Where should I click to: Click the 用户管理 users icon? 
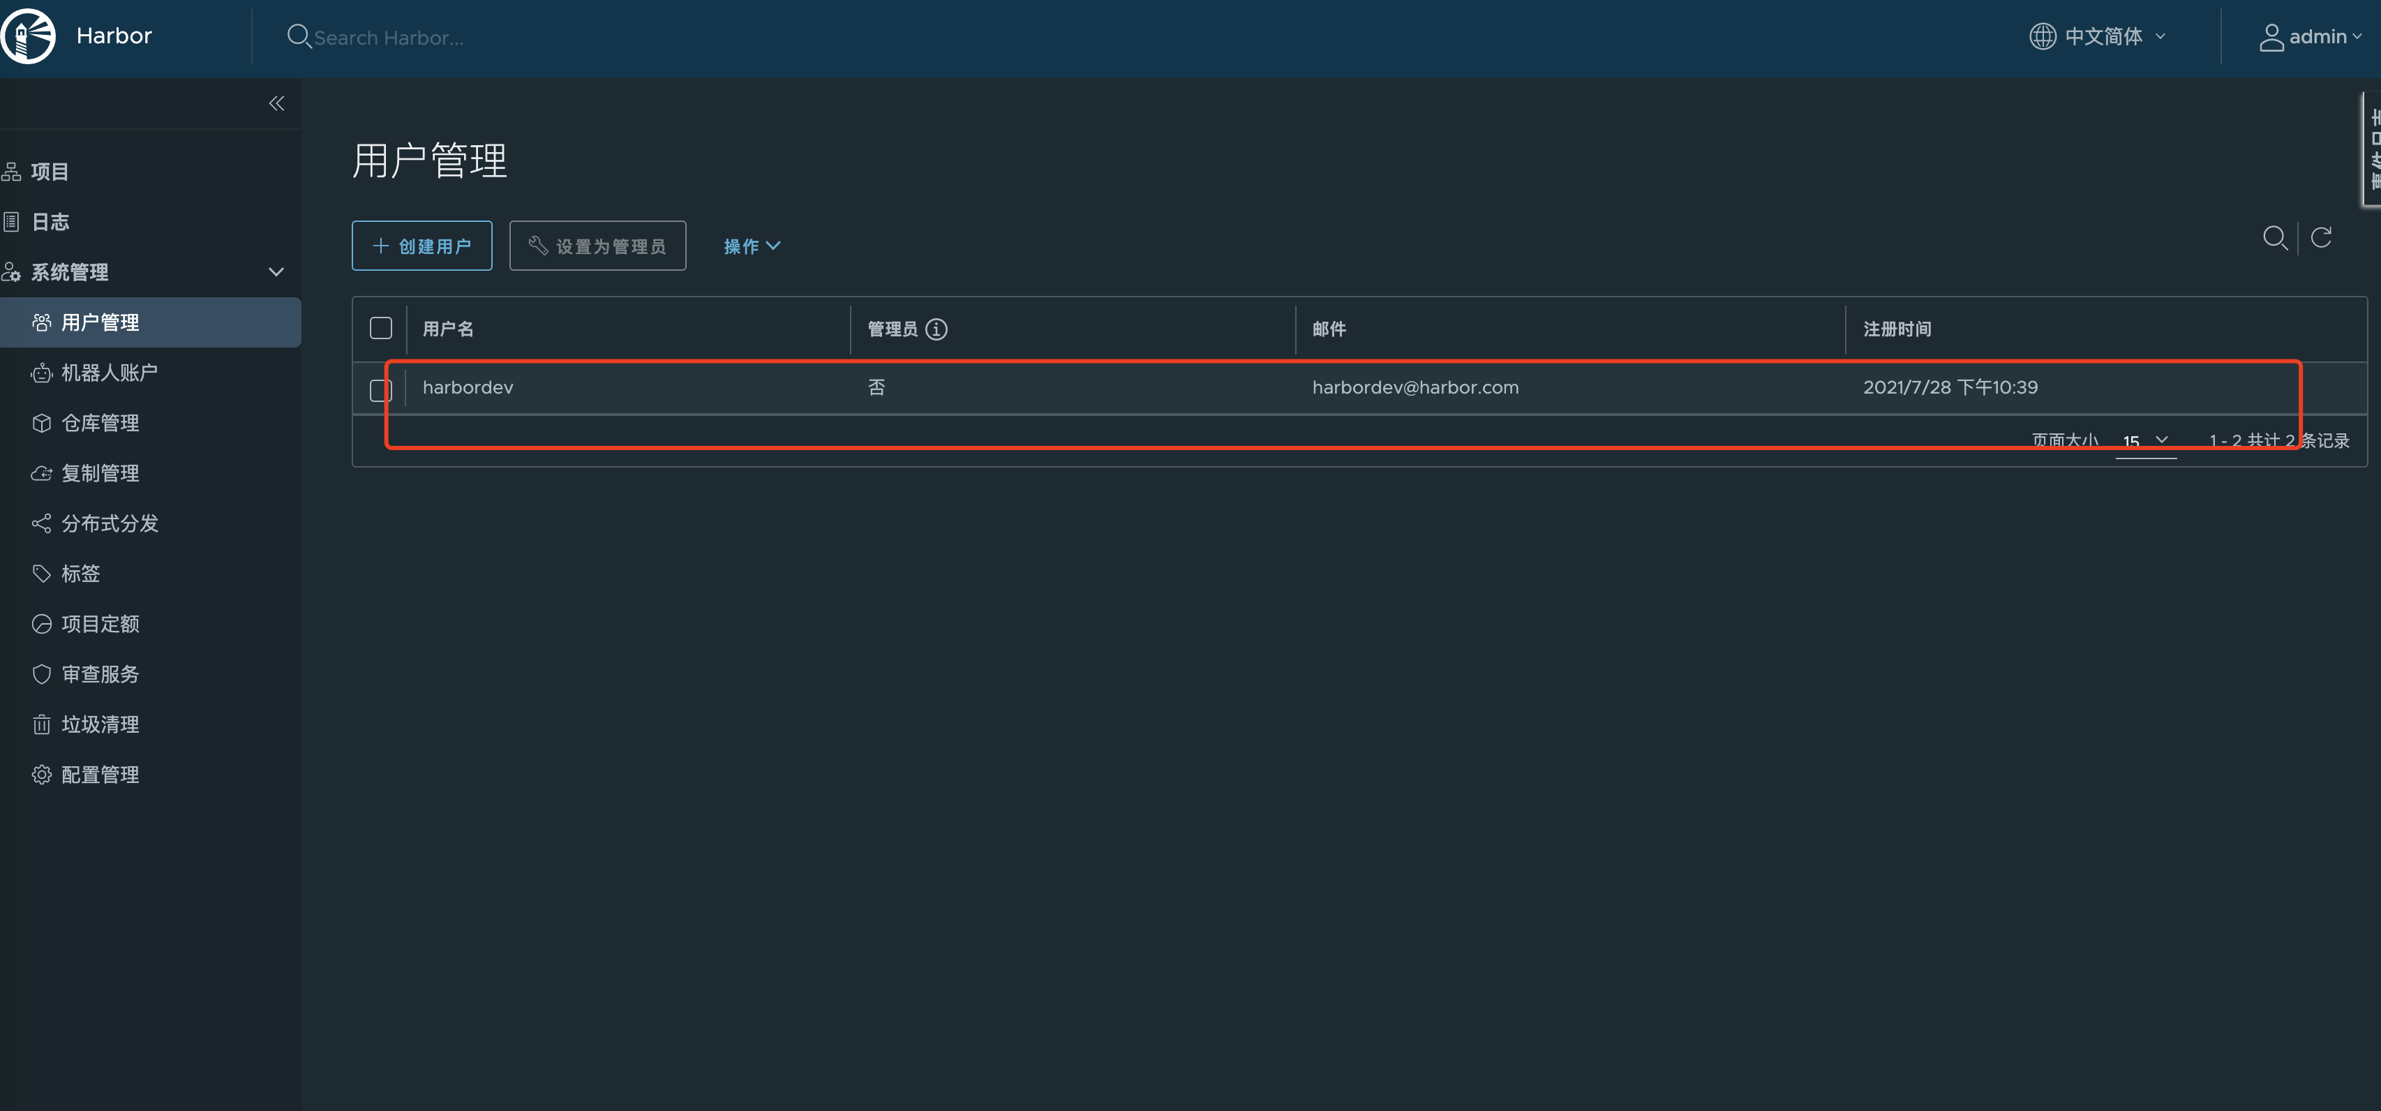click(42, 322)
